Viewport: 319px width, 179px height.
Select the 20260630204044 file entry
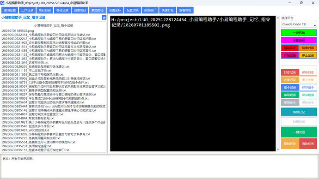(x=28, y=118)
